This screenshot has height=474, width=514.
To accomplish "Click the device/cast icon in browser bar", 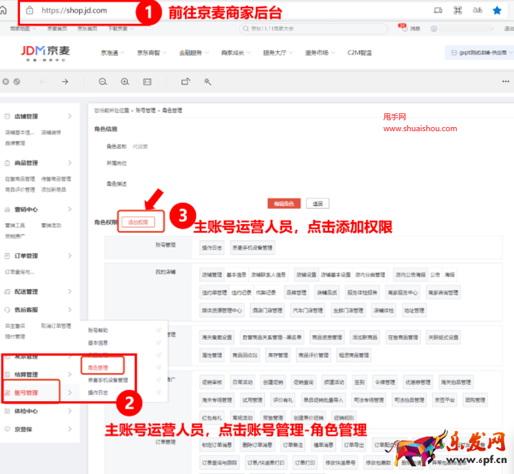I will point(438,10).
